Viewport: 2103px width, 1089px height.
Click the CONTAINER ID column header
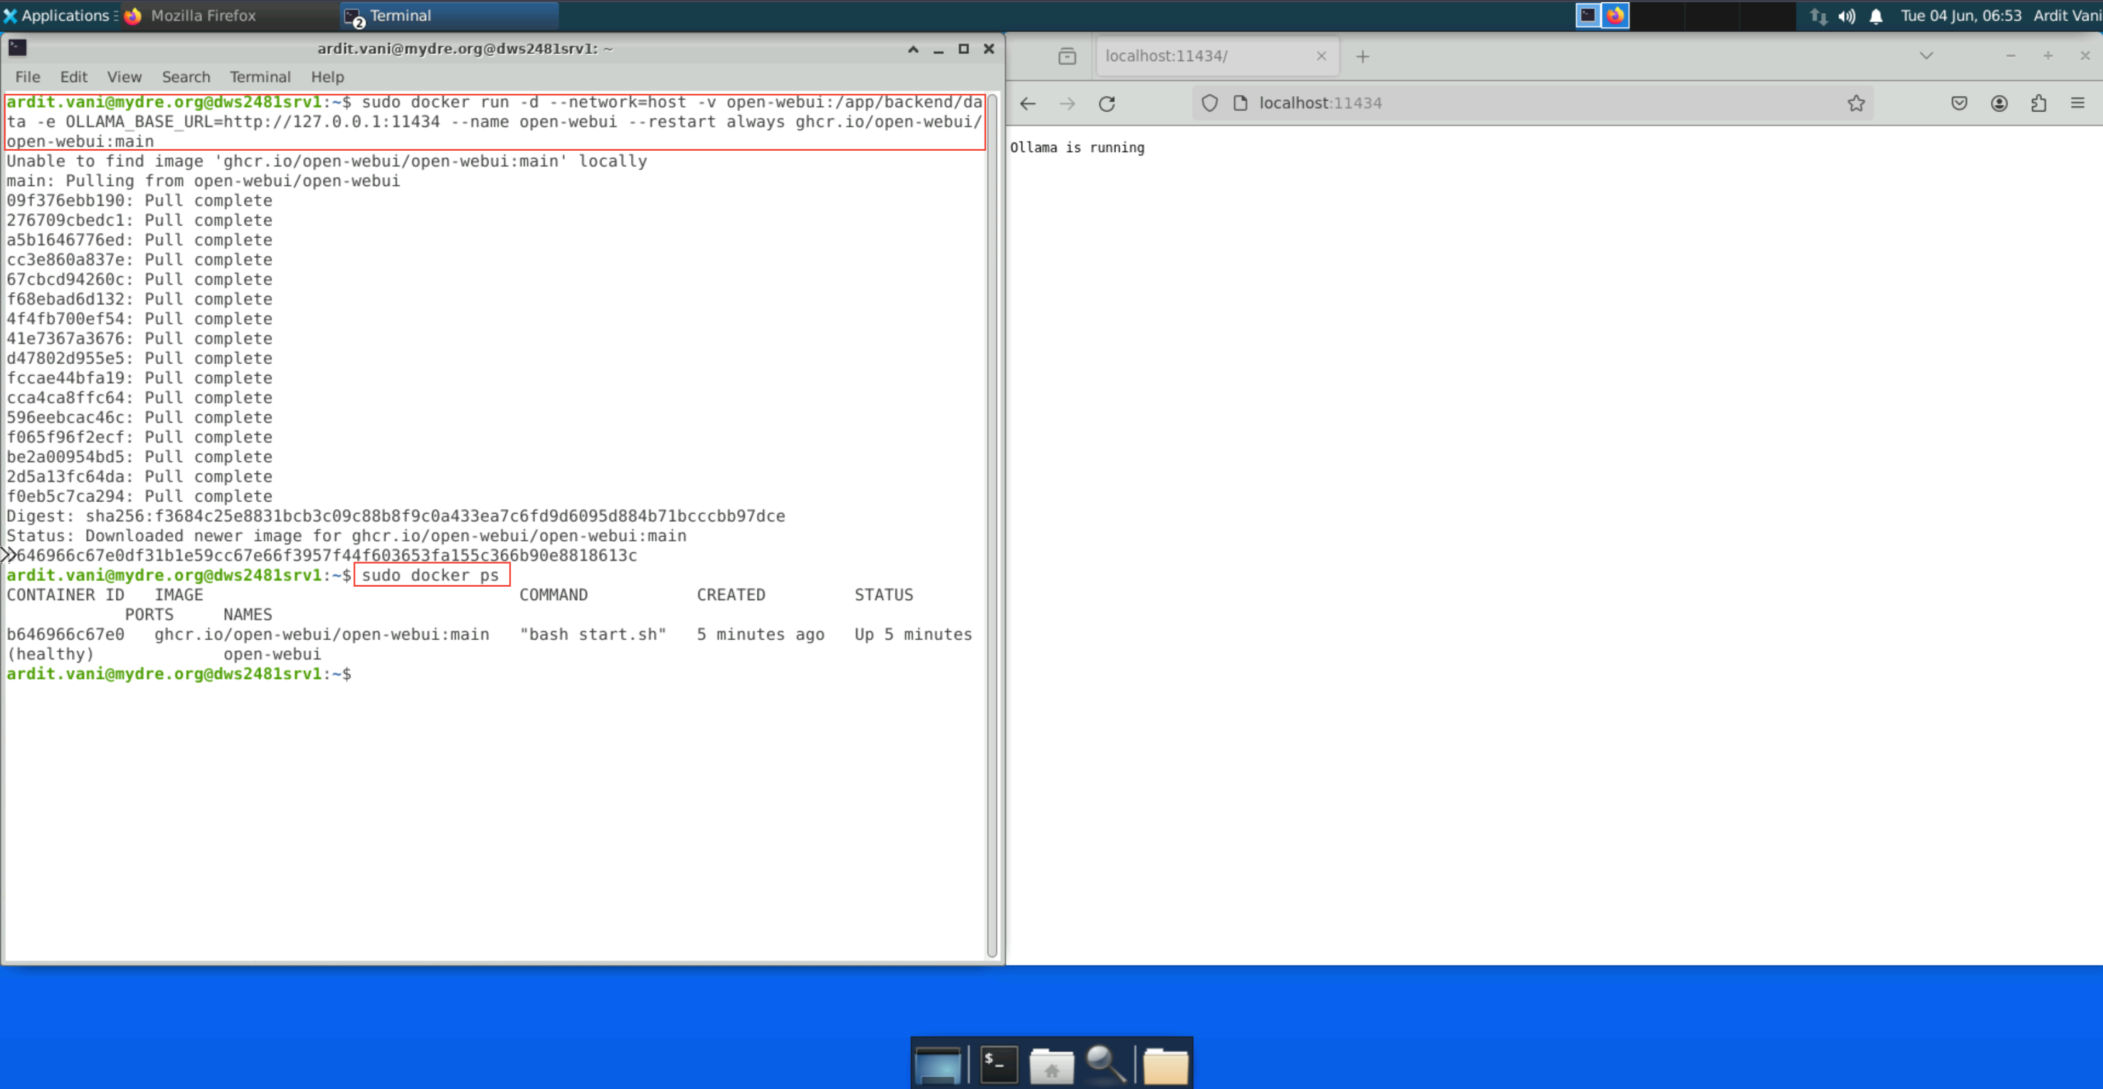point(65,595)
